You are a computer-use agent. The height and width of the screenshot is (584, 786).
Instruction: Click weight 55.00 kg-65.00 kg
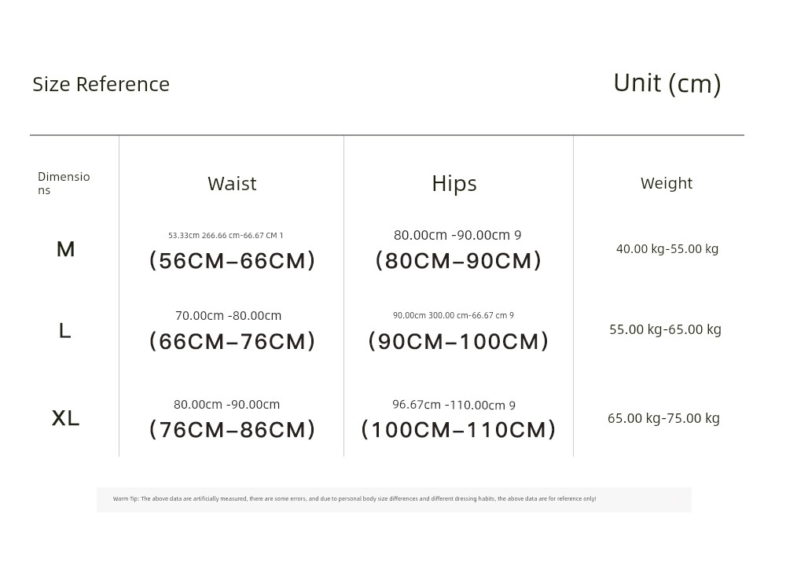pyautogui.click(x=665, y=329)
